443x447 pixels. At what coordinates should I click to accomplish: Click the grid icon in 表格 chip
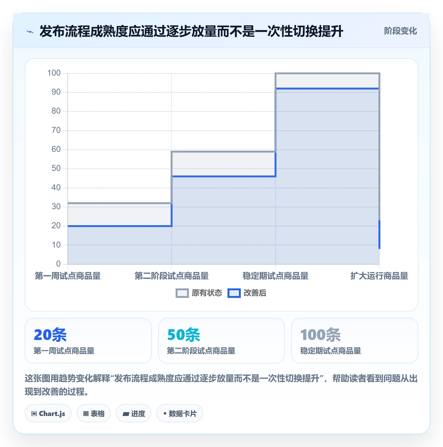point(86,414)
